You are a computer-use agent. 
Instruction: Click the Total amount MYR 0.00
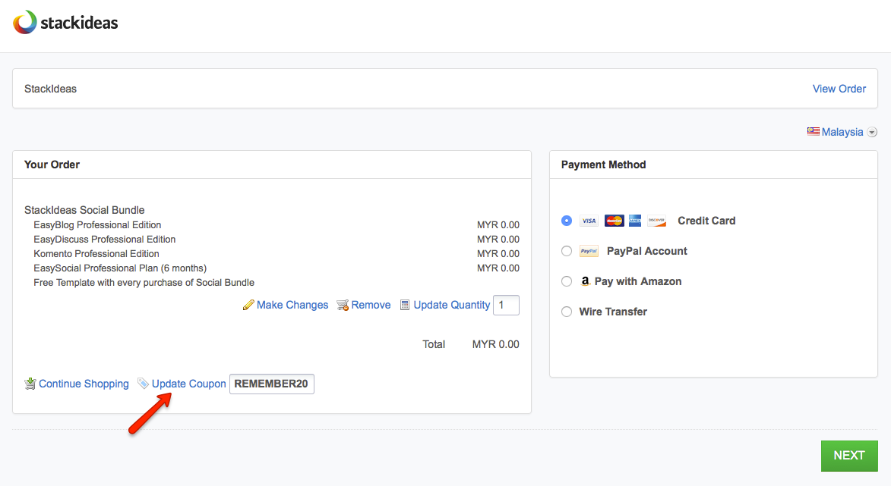(x=495, y=344)
